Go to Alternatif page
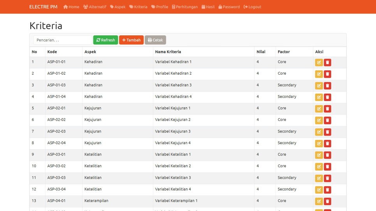 click(x=95, y=7)
